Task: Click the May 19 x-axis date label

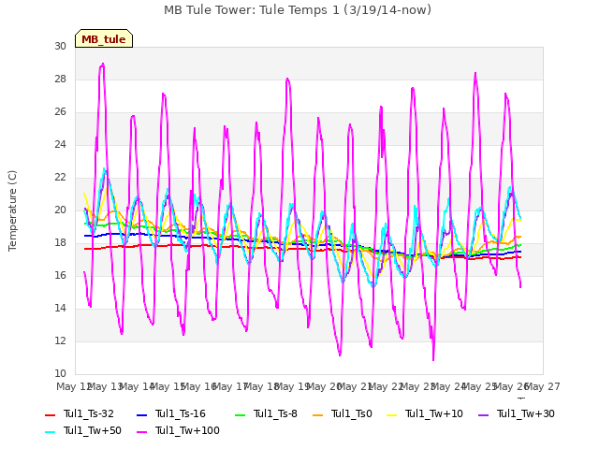Action: click(x=293, y=386)
